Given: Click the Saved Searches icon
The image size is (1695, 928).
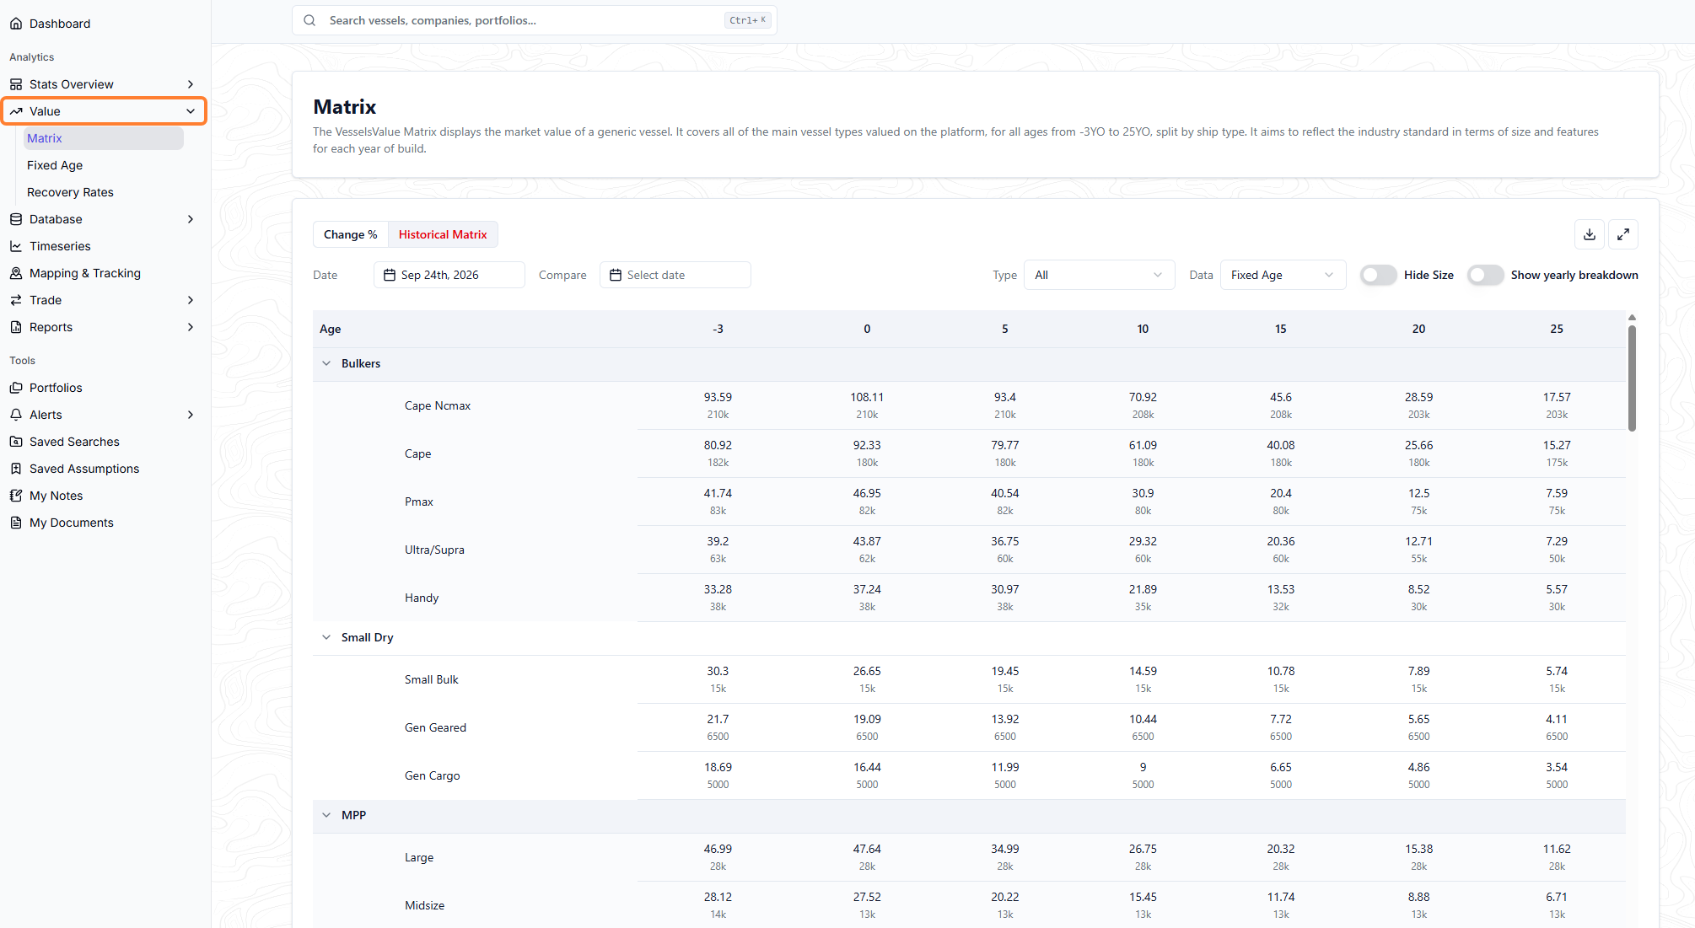Looking at the screenshot, I should tap(16, 442).
